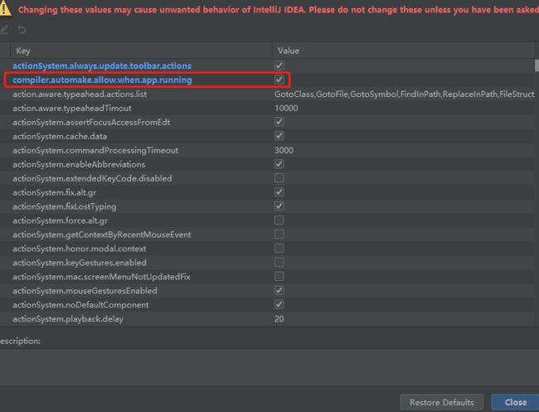Click the yellow warning triangle icon
This screenshot has height=412, width=539.
(5, 8)
